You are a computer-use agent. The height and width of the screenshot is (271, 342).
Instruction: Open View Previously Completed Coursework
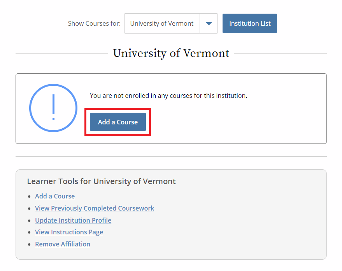coord(95,208)
